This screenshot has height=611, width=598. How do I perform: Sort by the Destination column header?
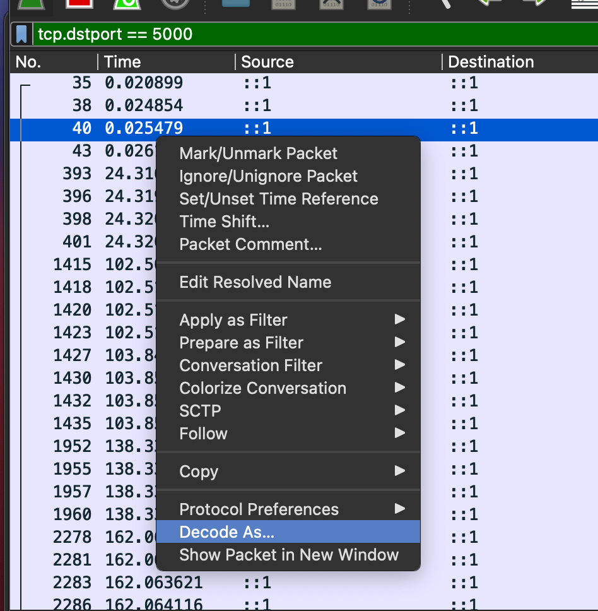(491, 62)
